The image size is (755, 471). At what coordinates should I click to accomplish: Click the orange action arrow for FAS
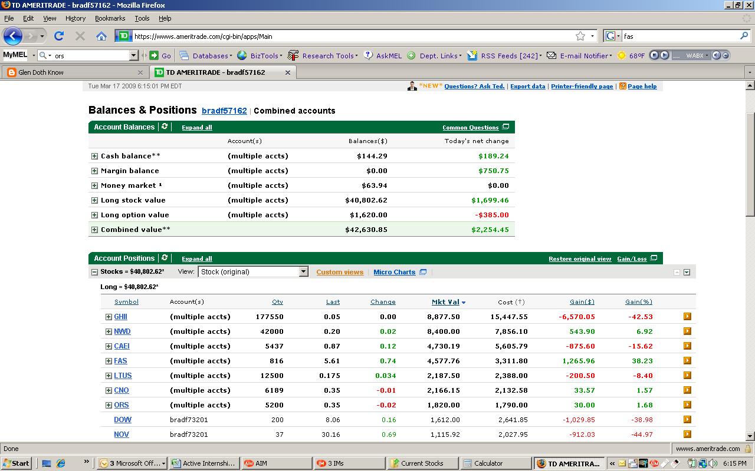[x=687, y=361]
